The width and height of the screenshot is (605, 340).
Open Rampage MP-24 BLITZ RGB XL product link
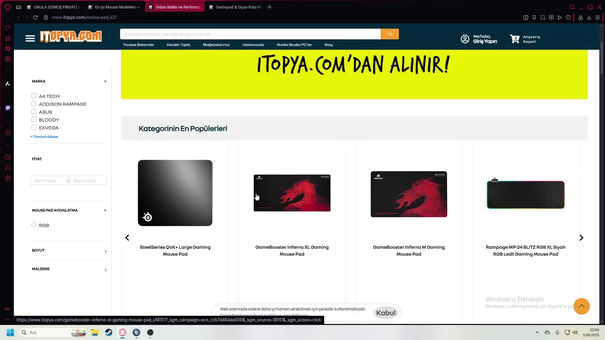tap(526, 250)
